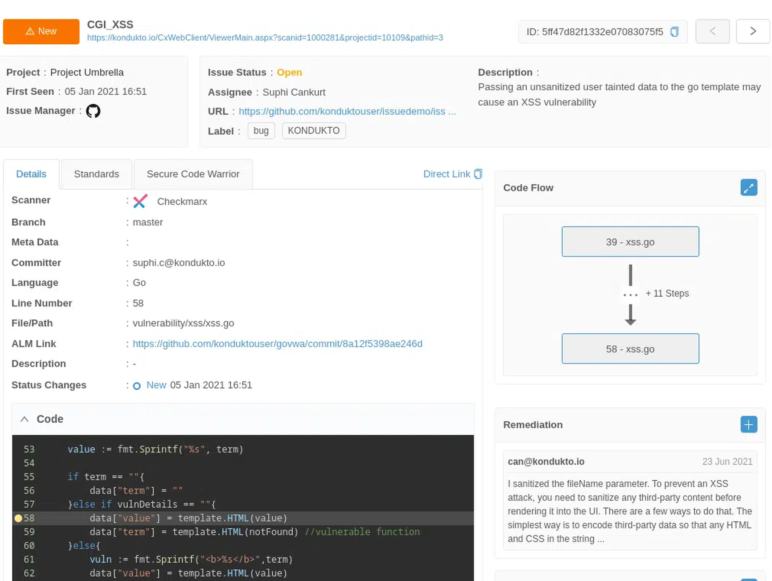
Task: Open the orange New status button
Action: pos(41,31)
